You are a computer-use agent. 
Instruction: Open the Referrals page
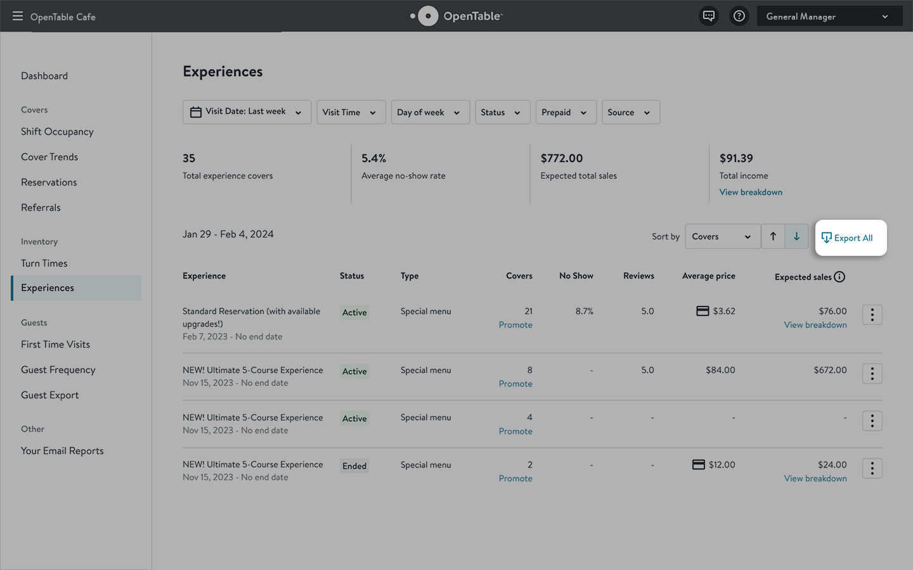[41, 208]
